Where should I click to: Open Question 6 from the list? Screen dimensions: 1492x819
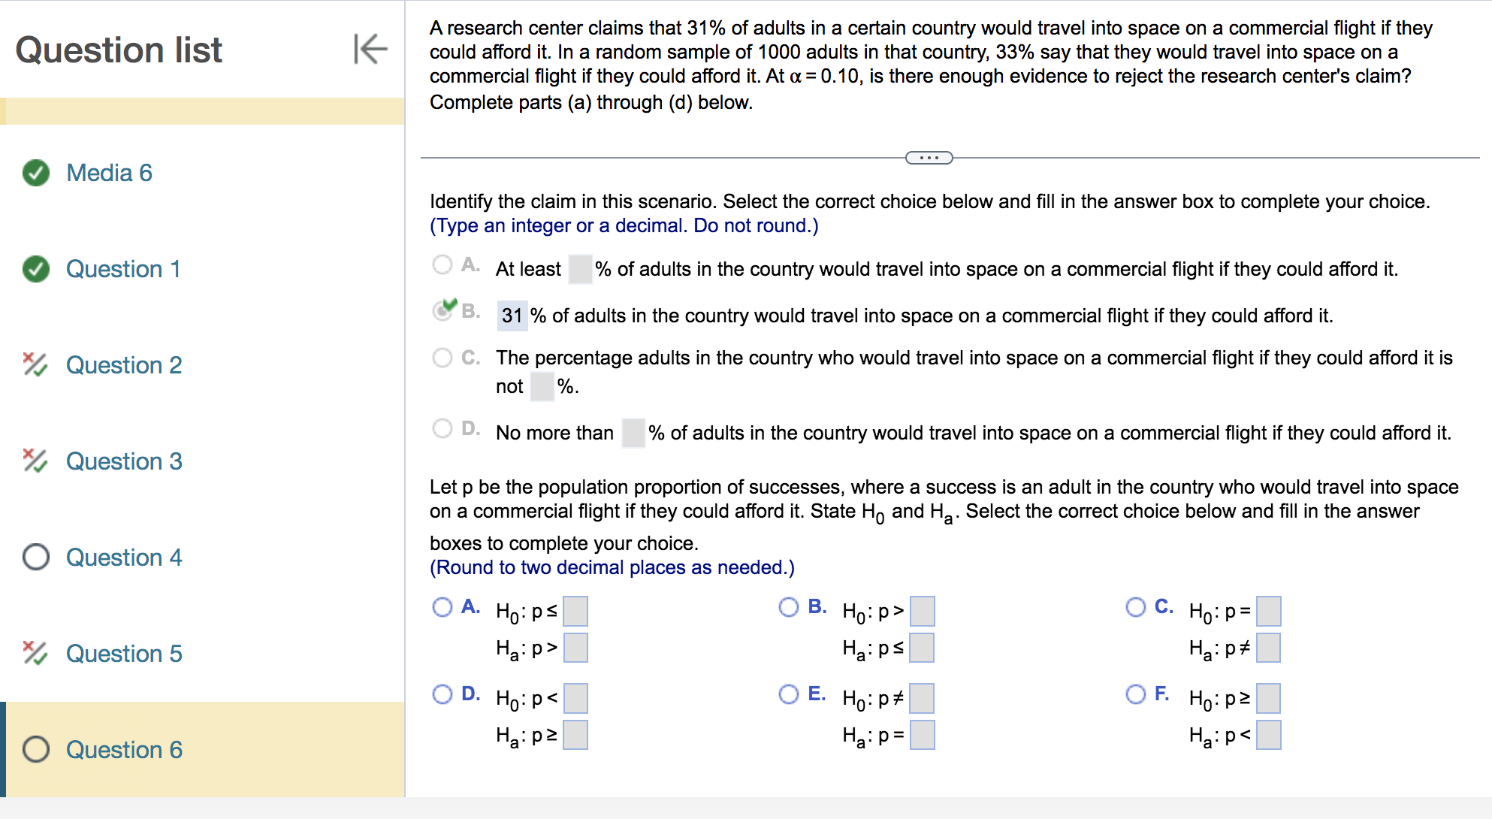coord(124,749)
